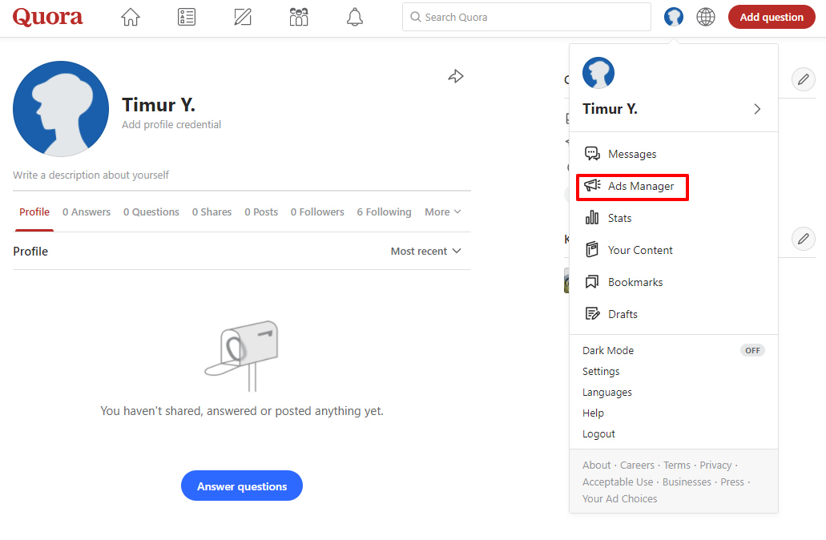826x540 pixels.
Task: Click the Logout link
Action: click(598, 434)
